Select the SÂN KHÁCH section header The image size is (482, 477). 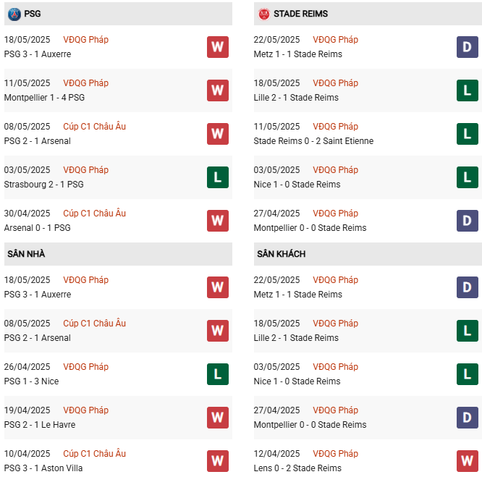coord(281,254)
